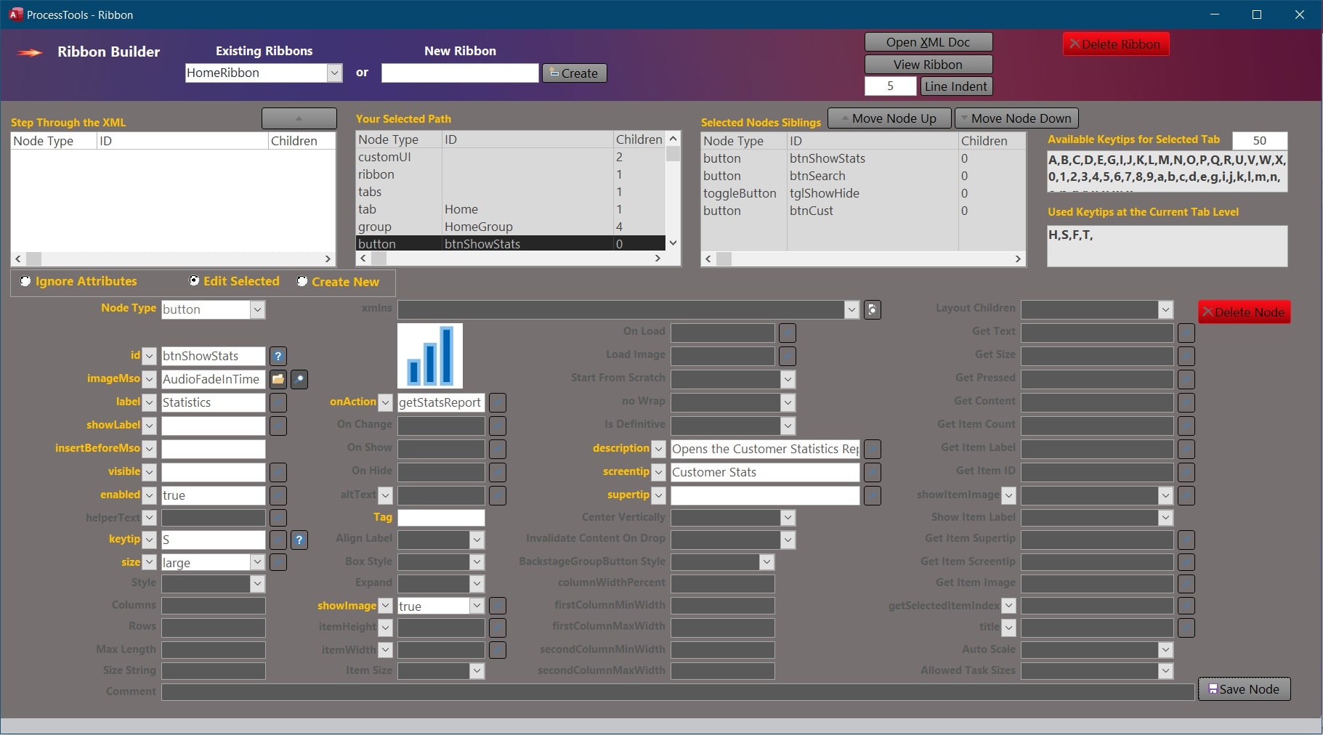Select the tglShowHide toggleButton sibling row
1323x735 pixels.
point(836,193)
